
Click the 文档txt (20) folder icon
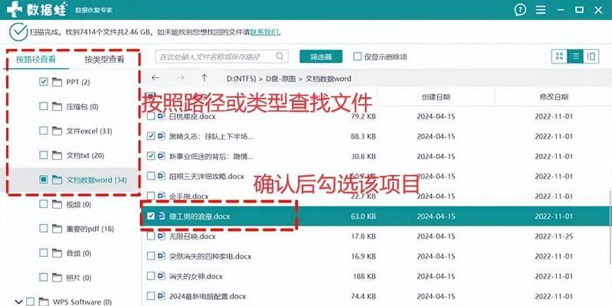[x=57, y=155]
